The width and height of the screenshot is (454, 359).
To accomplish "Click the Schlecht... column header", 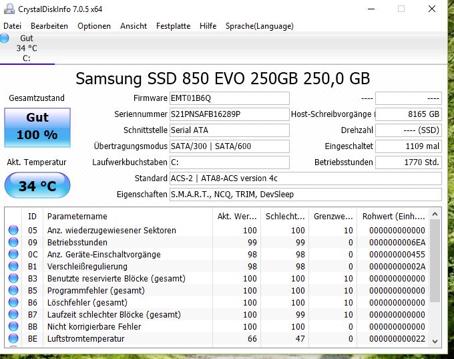I will click(284, 217).
